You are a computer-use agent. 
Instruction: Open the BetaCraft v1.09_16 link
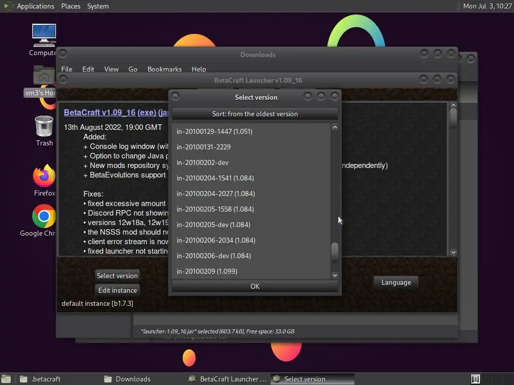[99, 112]
